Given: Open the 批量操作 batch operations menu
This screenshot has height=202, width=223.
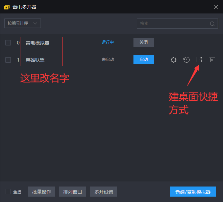Looking at the screenshot, I should pyautogui.click(x=42, y=192).
